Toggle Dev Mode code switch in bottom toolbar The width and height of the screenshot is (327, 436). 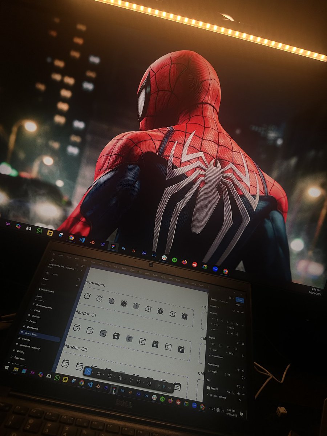point(169,388)
